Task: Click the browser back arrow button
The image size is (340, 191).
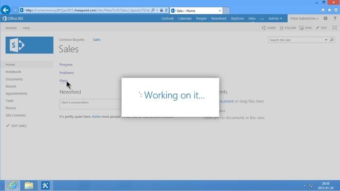Action: coord(6,10)
